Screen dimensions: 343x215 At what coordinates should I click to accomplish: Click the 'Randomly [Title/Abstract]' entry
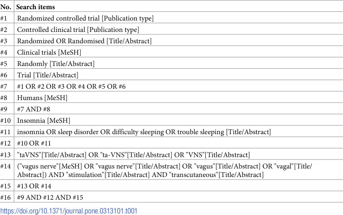[x=56, y=64]
